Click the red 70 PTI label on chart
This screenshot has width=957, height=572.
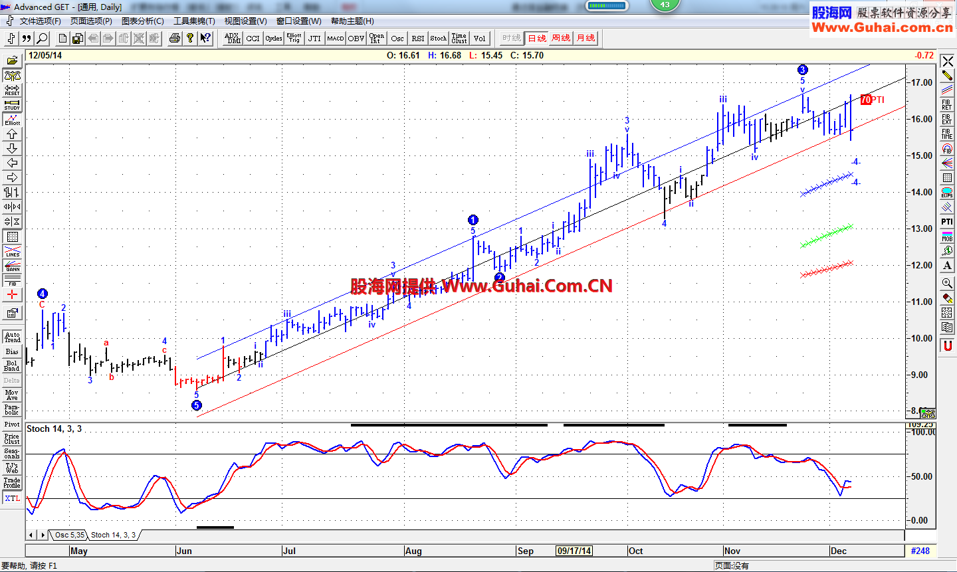pos(872,100)
